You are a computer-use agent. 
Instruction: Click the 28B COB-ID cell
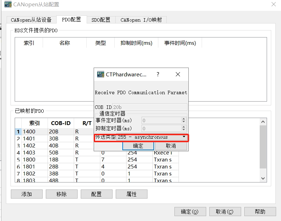[61, 167]
